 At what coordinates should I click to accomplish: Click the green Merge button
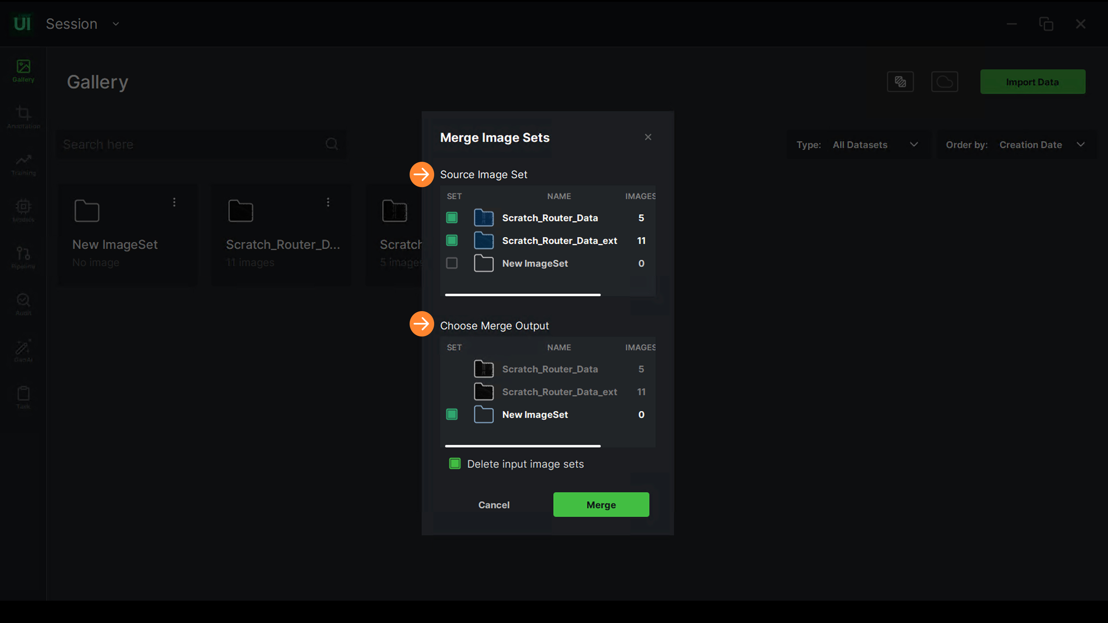tap(601, 504)
